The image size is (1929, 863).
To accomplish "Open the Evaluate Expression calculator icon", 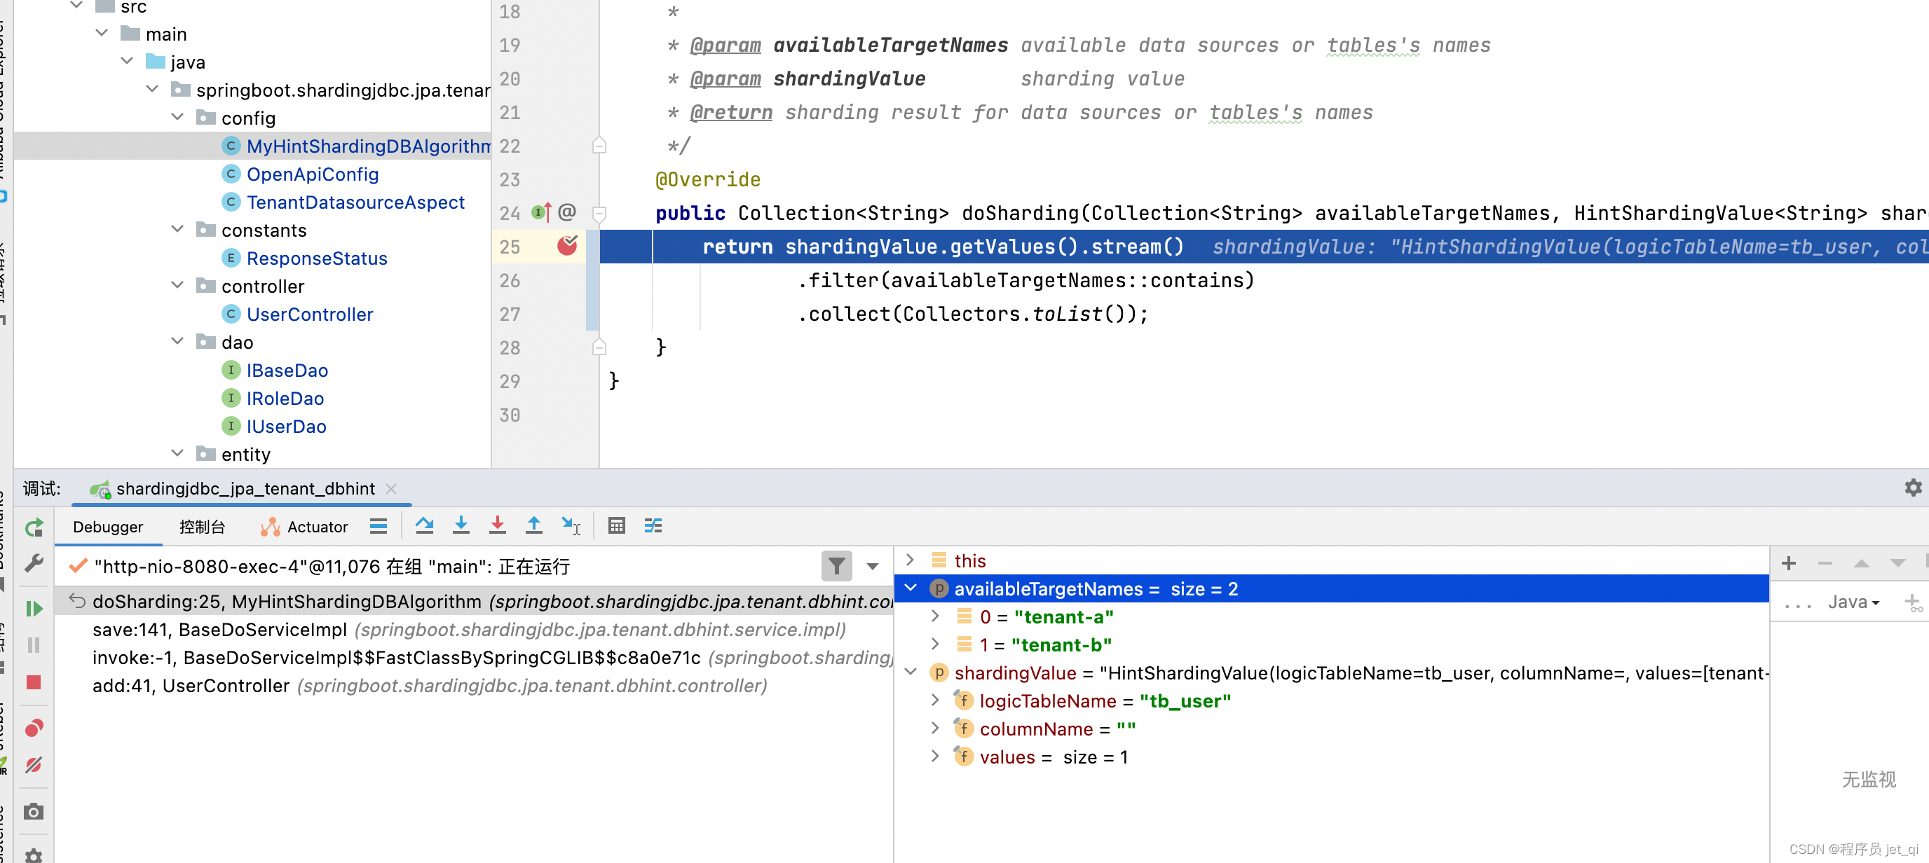I will coord(616,525).
